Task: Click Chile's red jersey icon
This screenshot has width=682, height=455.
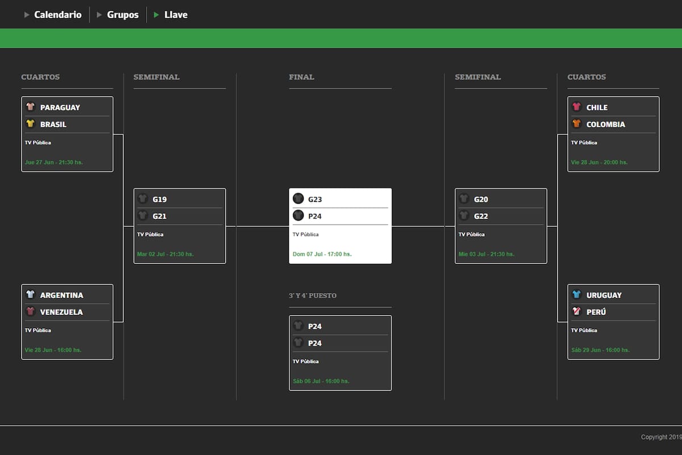Action: pyautogui.click(x=576, y=107)
